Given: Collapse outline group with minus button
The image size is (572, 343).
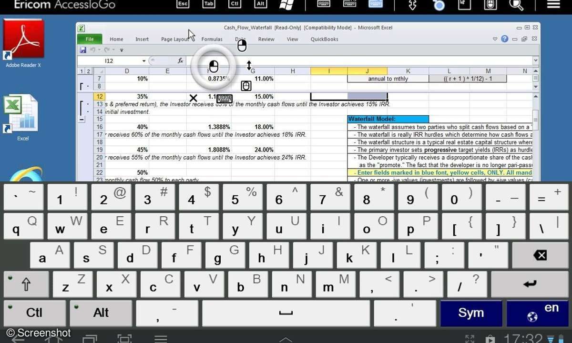Looking at the screenshot, I should [x=82, y=119].
